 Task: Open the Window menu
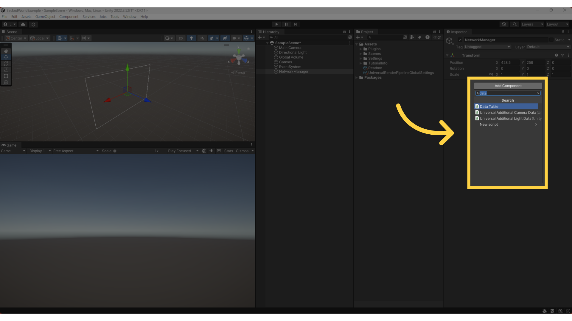tap(130, 17)
